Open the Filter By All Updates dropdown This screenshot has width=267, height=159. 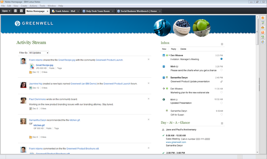pos(39,53)
